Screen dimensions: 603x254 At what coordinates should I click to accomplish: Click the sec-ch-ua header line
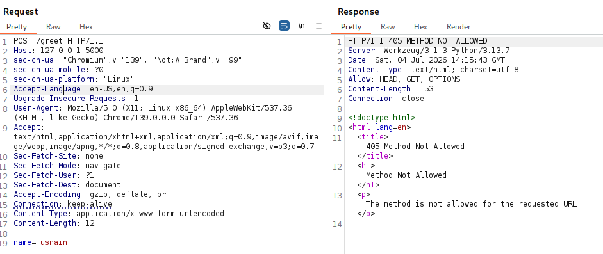coord(128,60)
